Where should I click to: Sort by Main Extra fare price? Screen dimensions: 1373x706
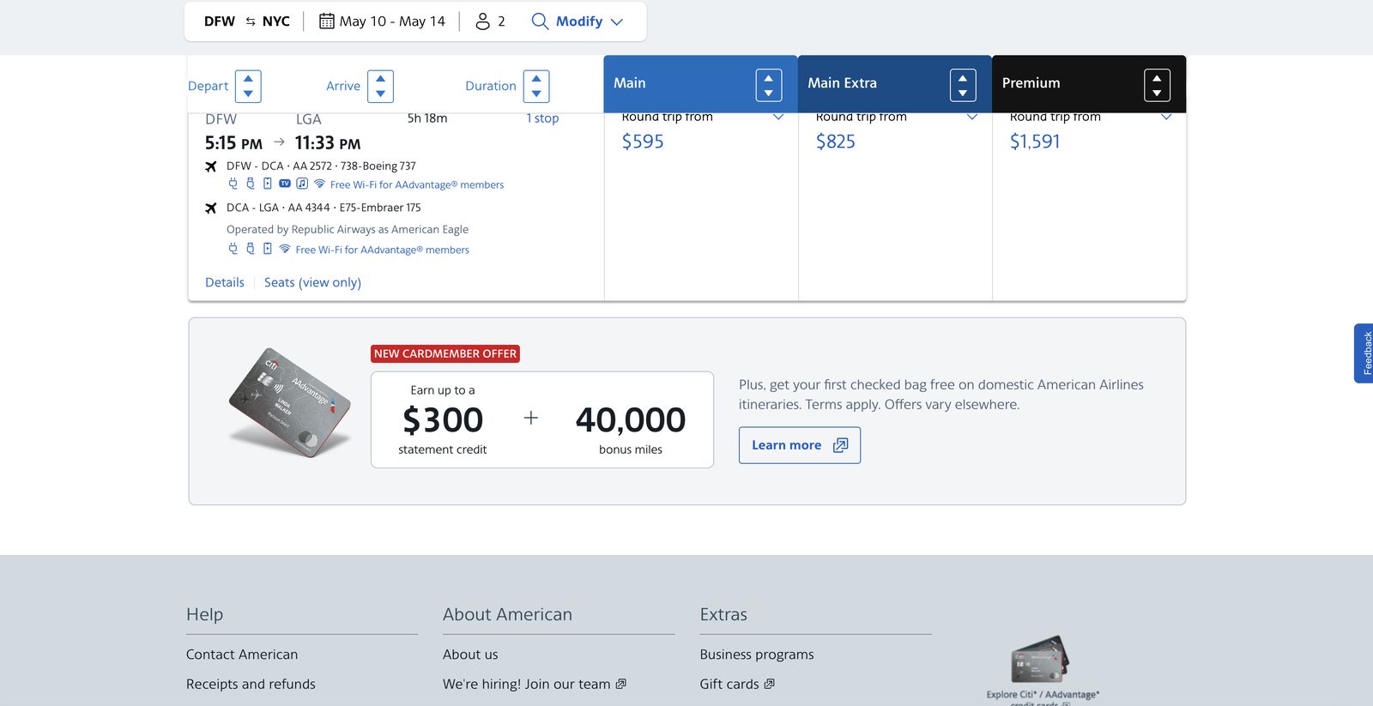pyautogui.click(x=963, y=85)
